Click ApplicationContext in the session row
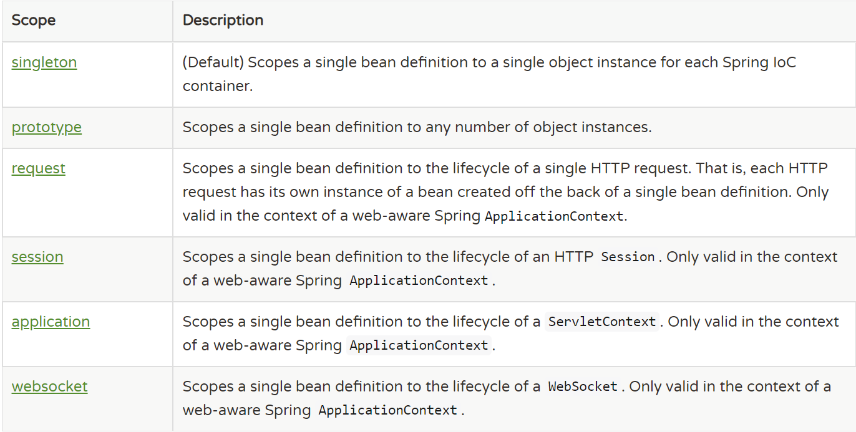 (x=419, y=281)
